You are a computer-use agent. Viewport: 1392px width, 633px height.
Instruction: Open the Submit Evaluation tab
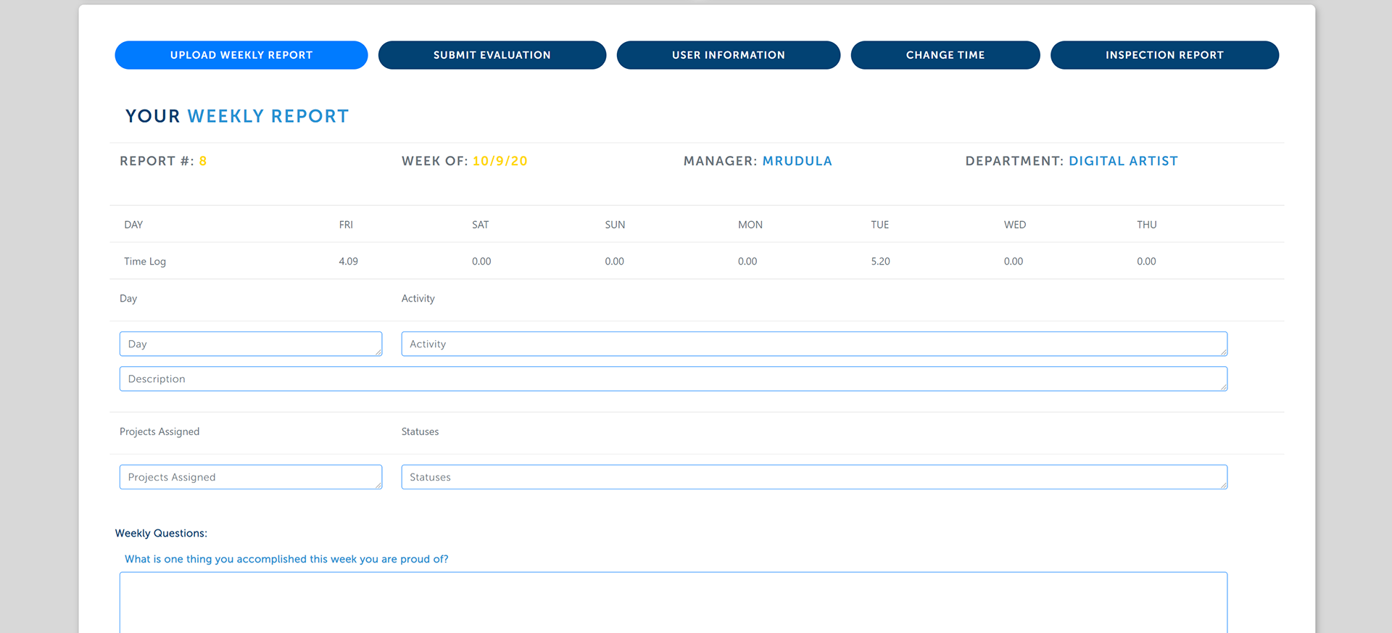492,55
